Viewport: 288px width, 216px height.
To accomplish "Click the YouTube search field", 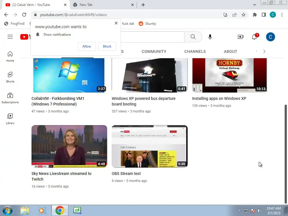I will (x=152, y=37).
